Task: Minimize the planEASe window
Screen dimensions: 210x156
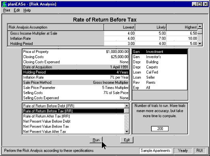Action: click(x=194, y=4)
